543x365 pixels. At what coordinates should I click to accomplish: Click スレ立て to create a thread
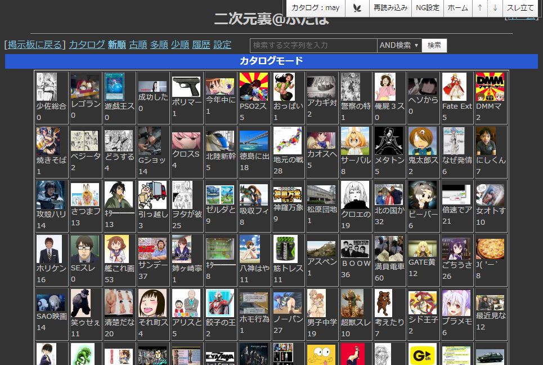pos(520,8)
